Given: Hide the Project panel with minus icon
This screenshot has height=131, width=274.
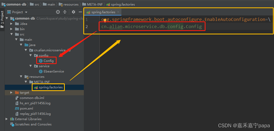Looking at the screenshot, I should click(x=80, y=12).
